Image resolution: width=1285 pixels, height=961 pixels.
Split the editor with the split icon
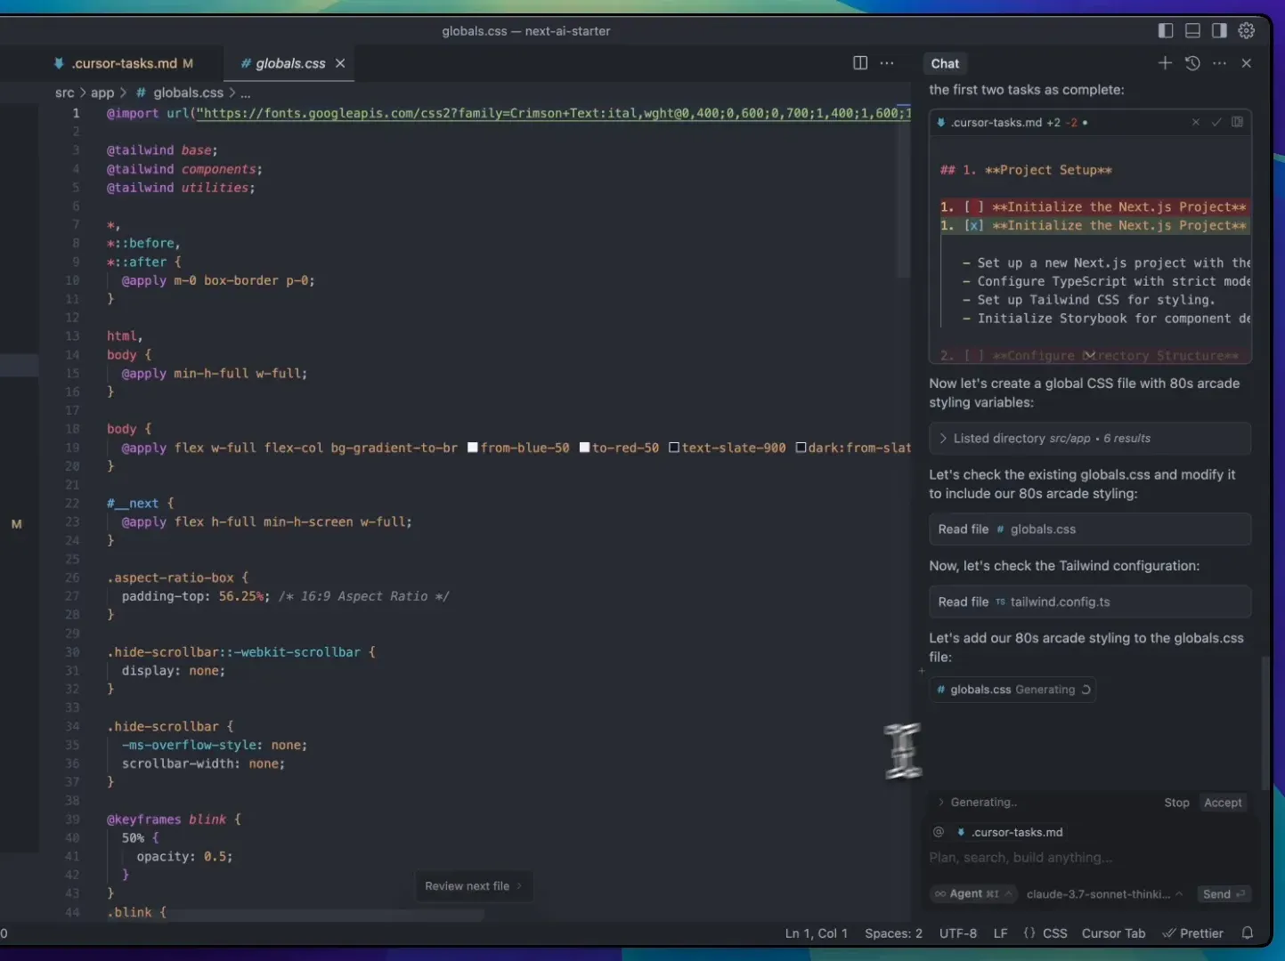tap(860, 62)
